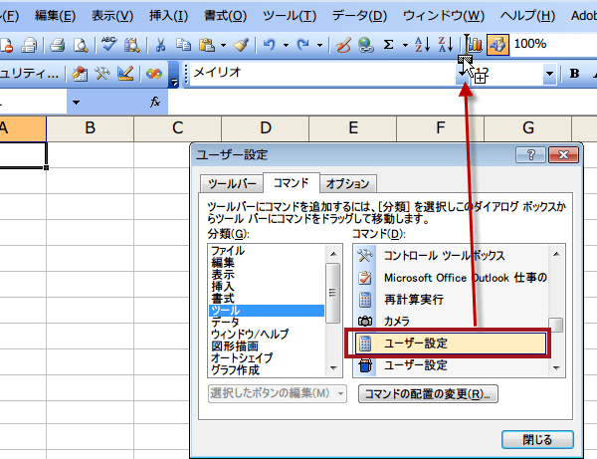This screenshot has height=459, width=597.
Task: Open the 挿入(I) menu
Action: 168,16
